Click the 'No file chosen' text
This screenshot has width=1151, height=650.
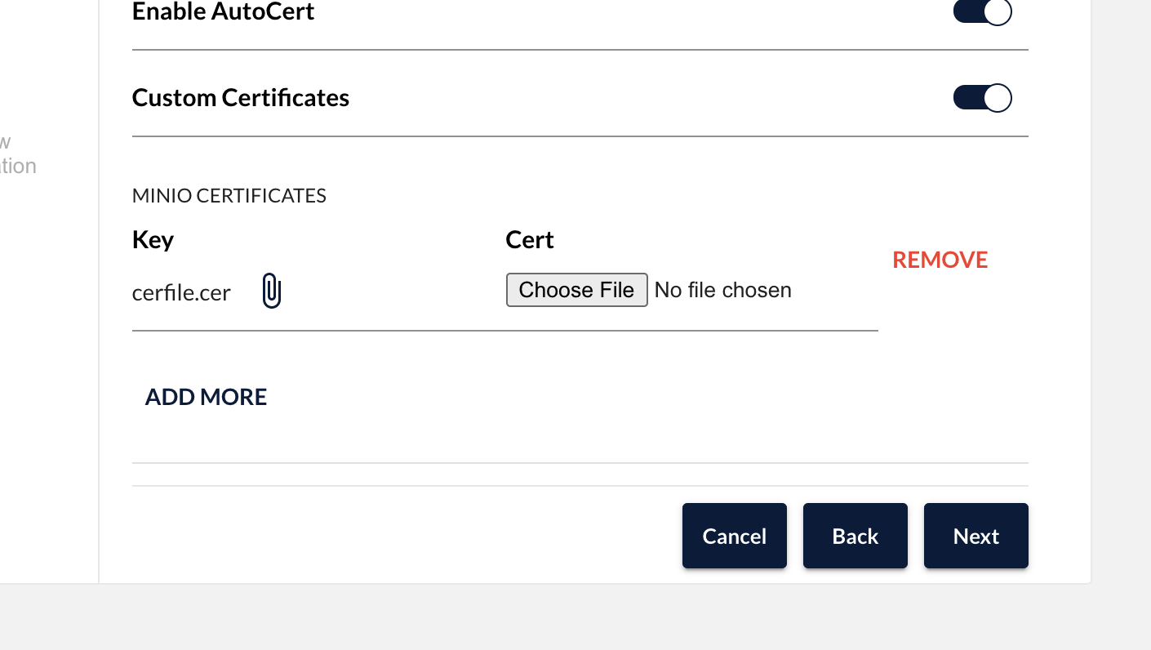pos(723,290)
